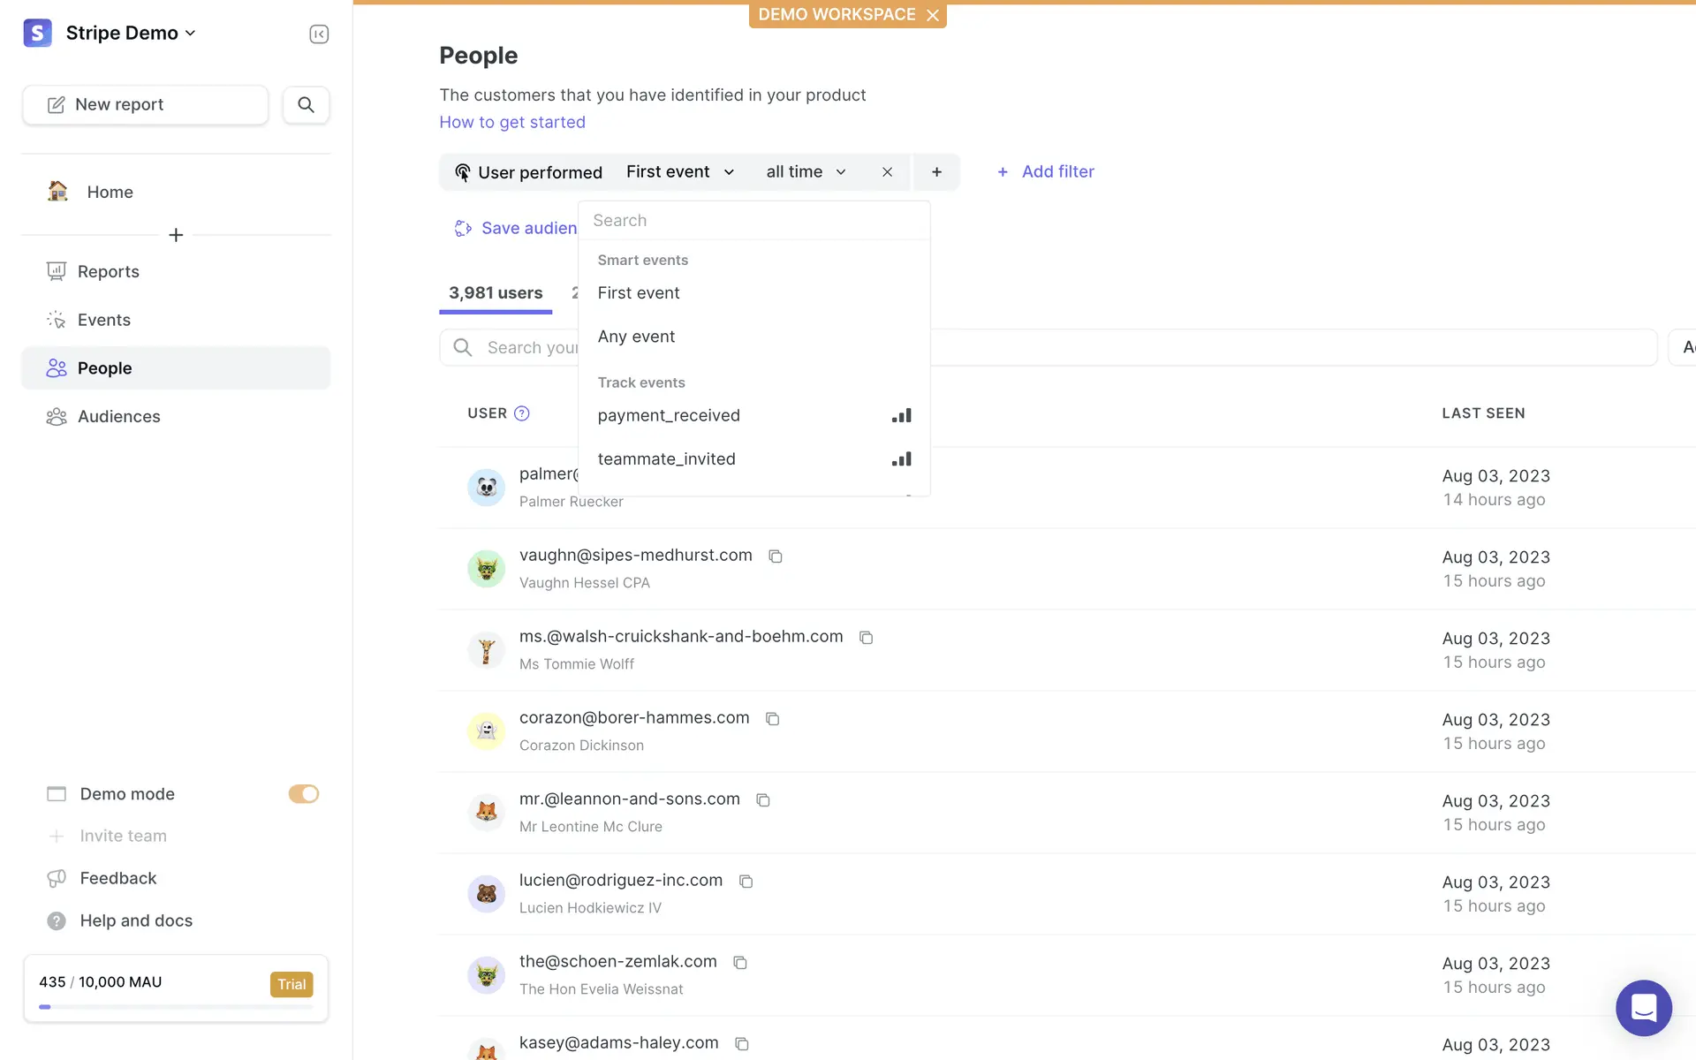The width and height of the screenshot is (1696, 1060).
Task: Open the First event dropdown
Action: point(679,172)
